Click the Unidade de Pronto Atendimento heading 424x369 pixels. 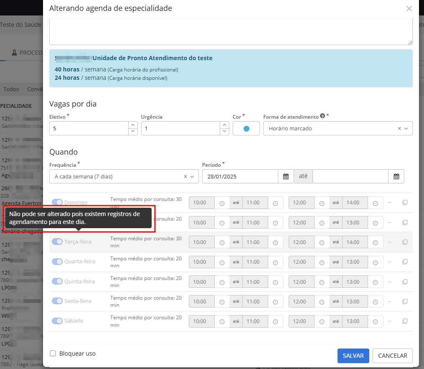coord(152,58)
